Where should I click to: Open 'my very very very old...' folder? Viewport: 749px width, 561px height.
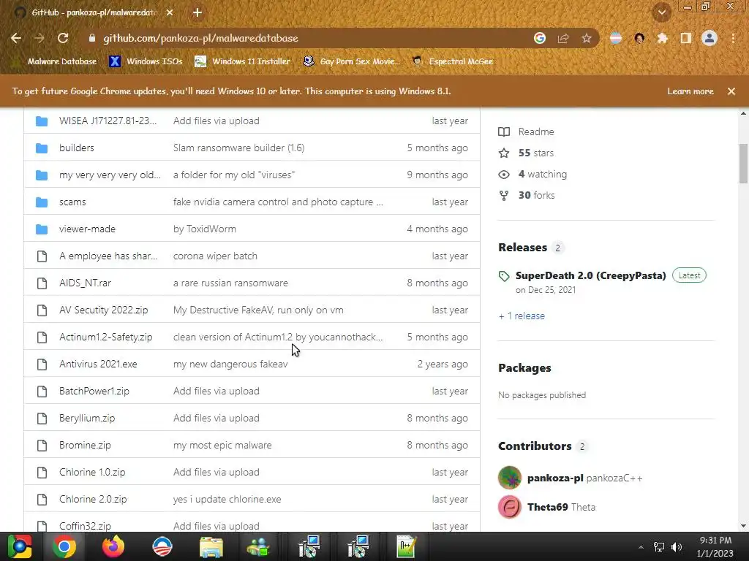point(110,175)
